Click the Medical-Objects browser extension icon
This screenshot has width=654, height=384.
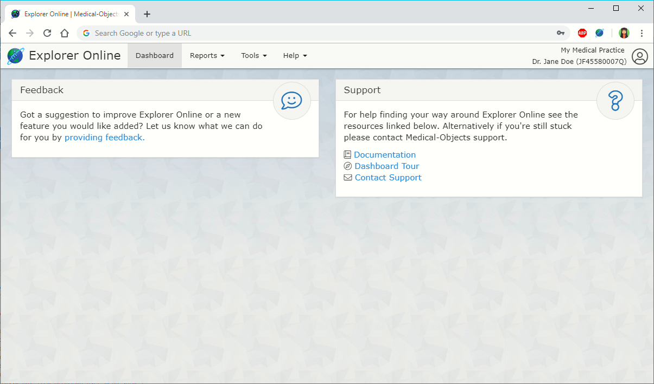pos(599,33)
